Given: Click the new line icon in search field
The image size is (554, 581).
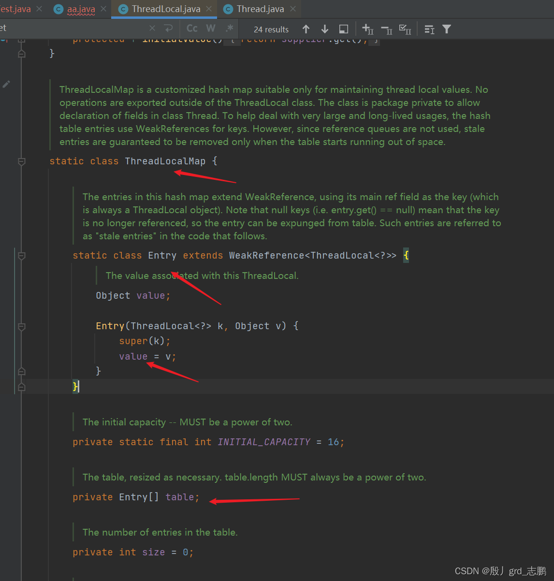Looking at the screenshot, I should pyautogui.click(x=168, y=29).
